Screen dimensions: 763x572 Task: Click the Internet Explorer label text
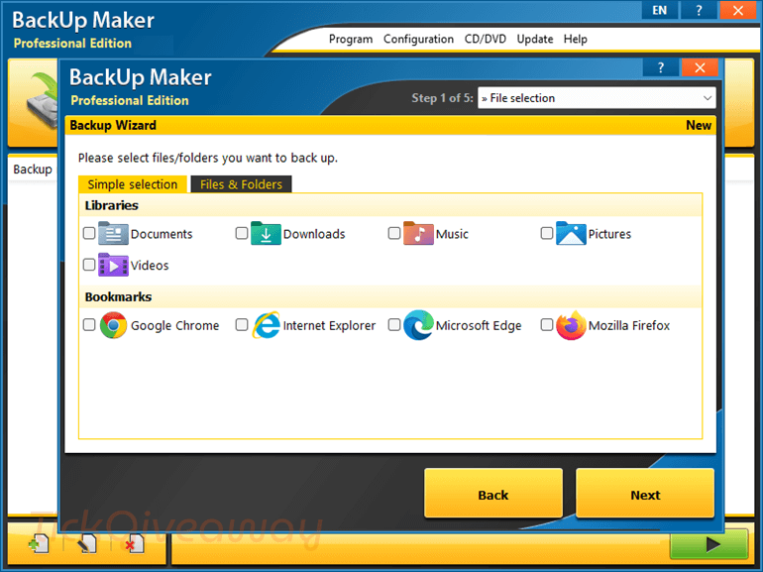pyautogui.click(x=329, y=326)
